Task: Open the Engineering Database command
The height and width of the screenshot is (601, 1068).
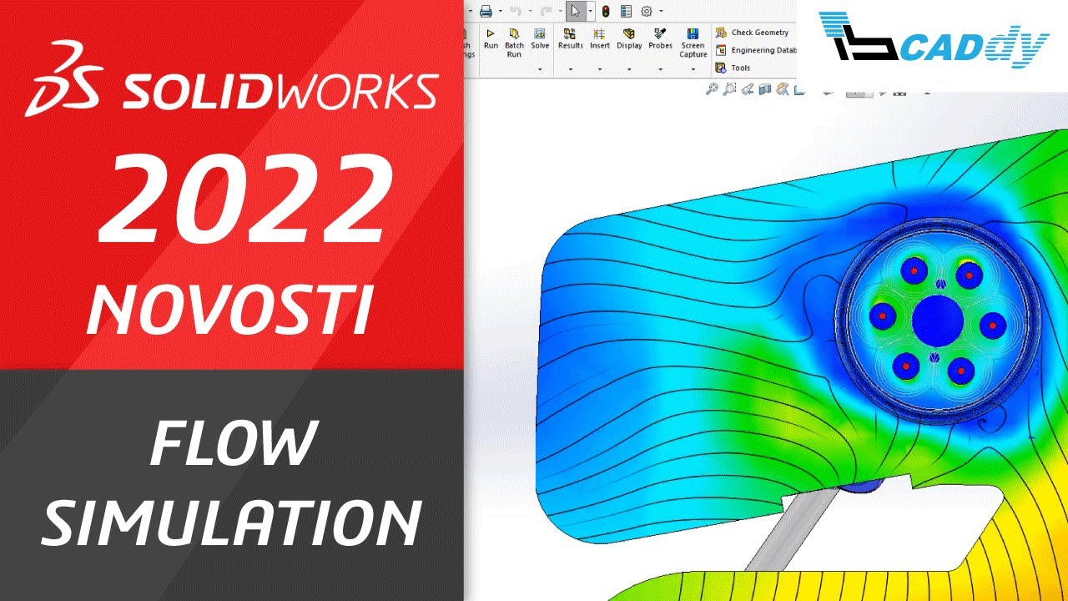Action: (x=756, y=50)
